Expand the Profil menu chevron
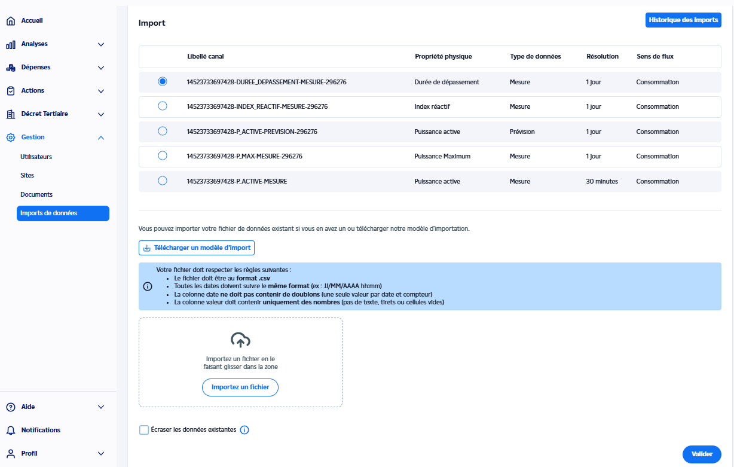This screenshot has width=734, height=467. tap(101, 454)
